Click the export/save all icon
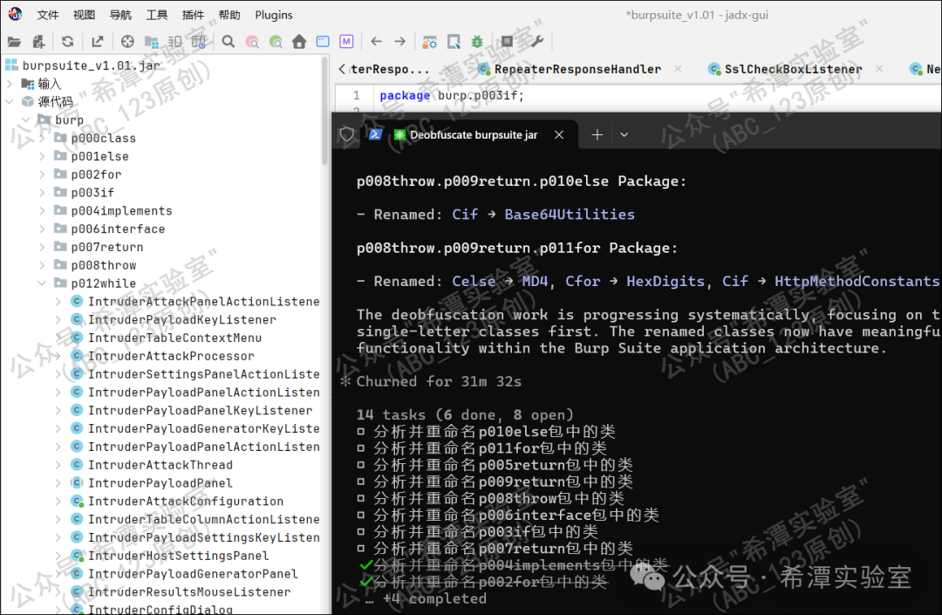Screen dimensions: 942x615 (97, 42)
